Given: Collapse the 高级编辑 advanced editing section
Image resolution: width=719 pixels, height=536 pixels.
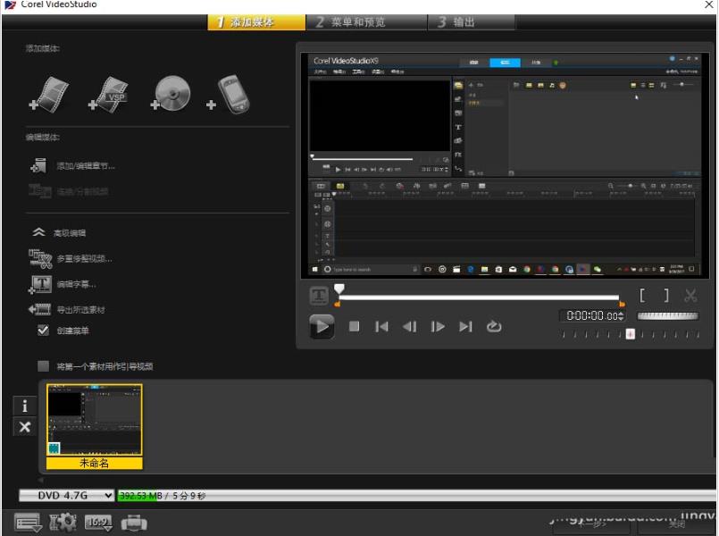Looking at the screenshot, I should (x=39, y=232).
